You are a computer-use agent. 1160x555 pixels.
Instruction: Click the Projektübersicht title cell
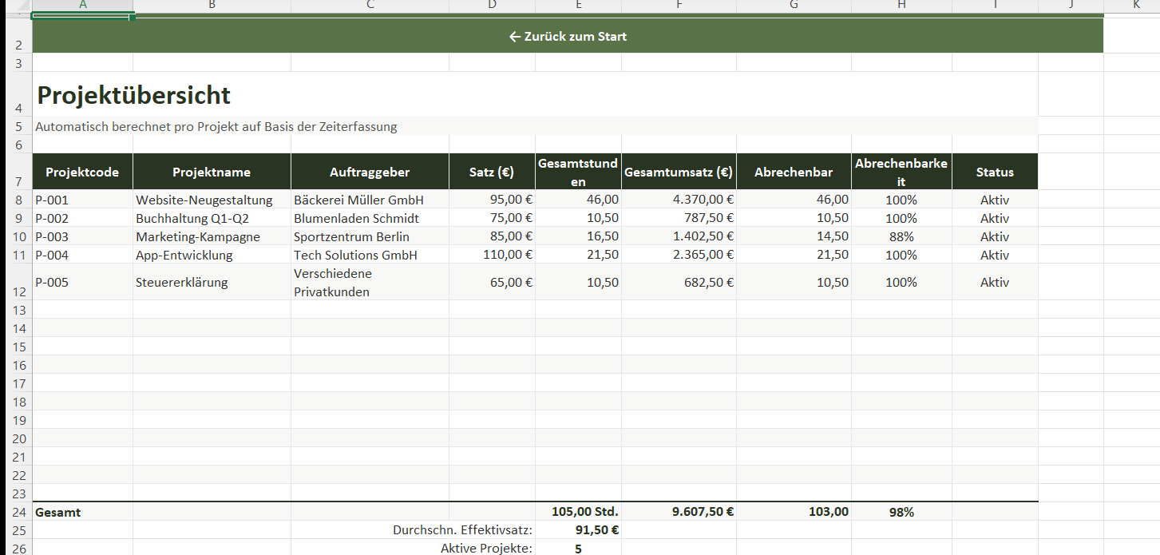134,96
